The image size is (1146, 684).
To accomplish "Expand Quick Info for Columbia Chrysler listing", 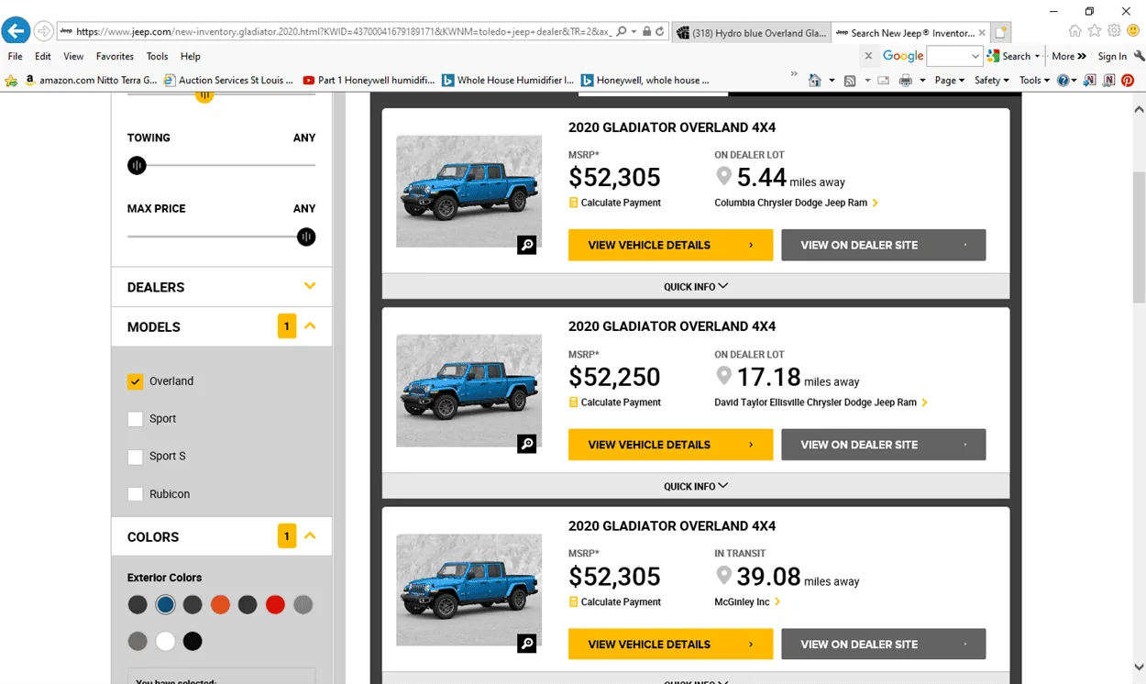I will click(x=696, y=286).
